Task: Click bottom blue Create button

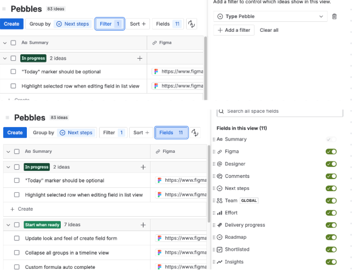Action: [x=15, y=132]
